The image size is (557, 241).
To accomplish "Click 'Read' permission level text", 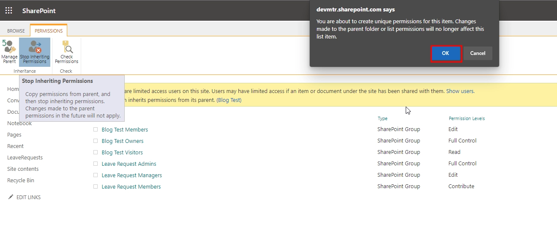I will pyautogui.click(x=454, y=152).
